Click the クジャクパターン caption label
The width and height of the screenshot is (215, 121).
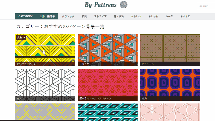tap(26, 64)
